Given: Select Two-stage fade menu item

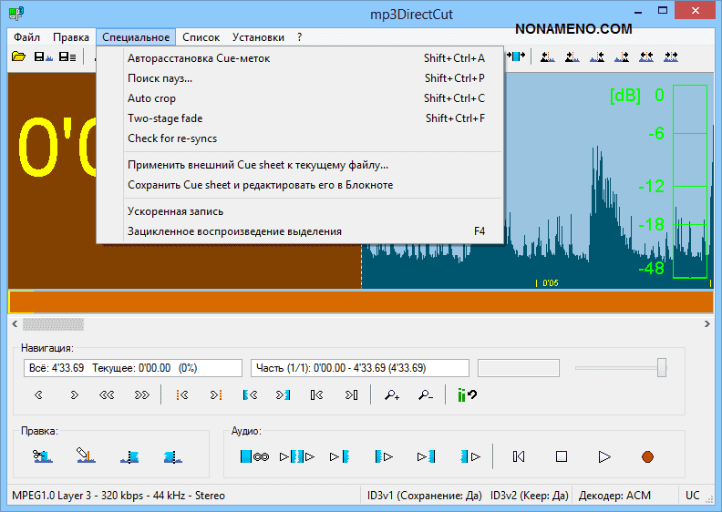Looking at the screenshot, I should click(x=165, y=118).
